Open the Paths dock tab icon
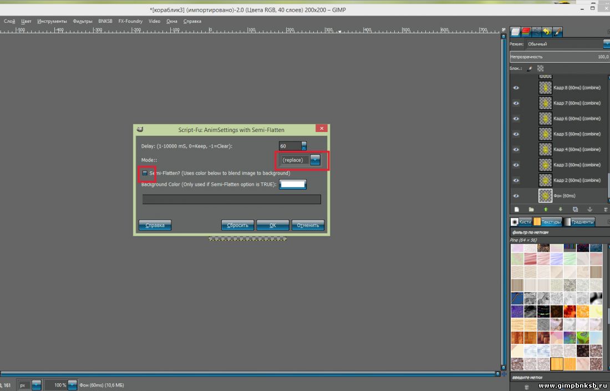Screen dimensions: 610x391 pyautogui.click(x=536, y=32)
